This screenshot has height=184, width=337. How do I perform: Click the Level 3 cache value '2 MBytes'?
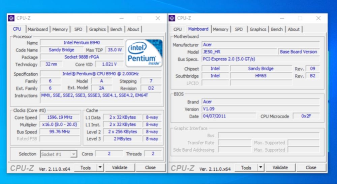(123, 139)
